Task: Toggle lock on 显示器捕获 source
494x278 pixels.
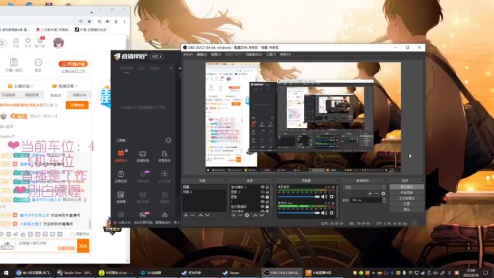Action: (x=267, y=207)
